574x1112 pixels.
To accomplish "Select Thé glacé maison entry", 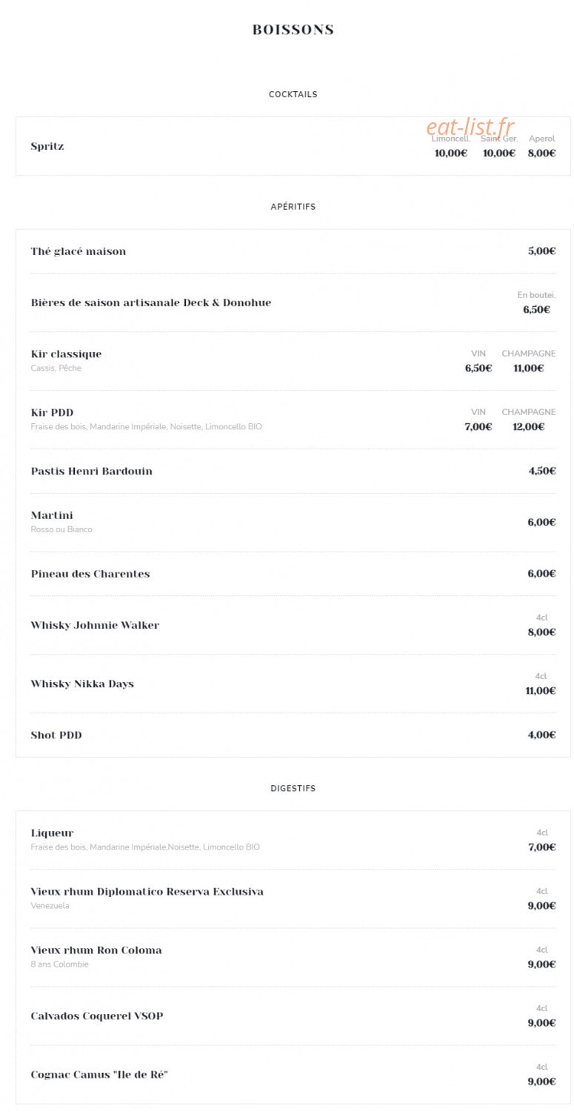I will 79,251.
